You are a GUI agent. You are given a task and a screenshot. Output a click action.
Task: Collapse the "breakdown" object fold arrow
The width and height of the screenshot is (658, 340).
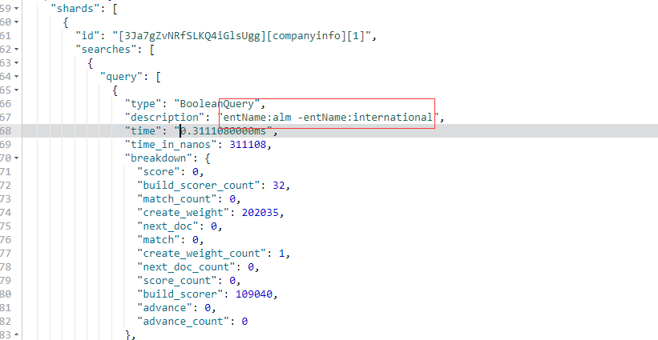tap(16, 158)
